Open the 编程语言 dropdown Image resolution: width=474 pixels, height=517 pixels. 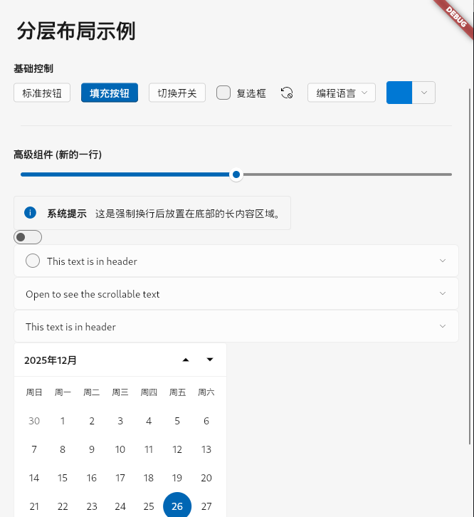[342, 93]
